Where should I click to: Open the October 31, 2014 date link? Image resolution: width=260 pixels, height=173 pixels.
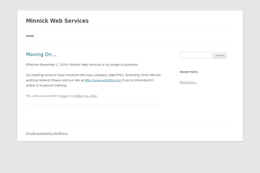tap(84, 96)
